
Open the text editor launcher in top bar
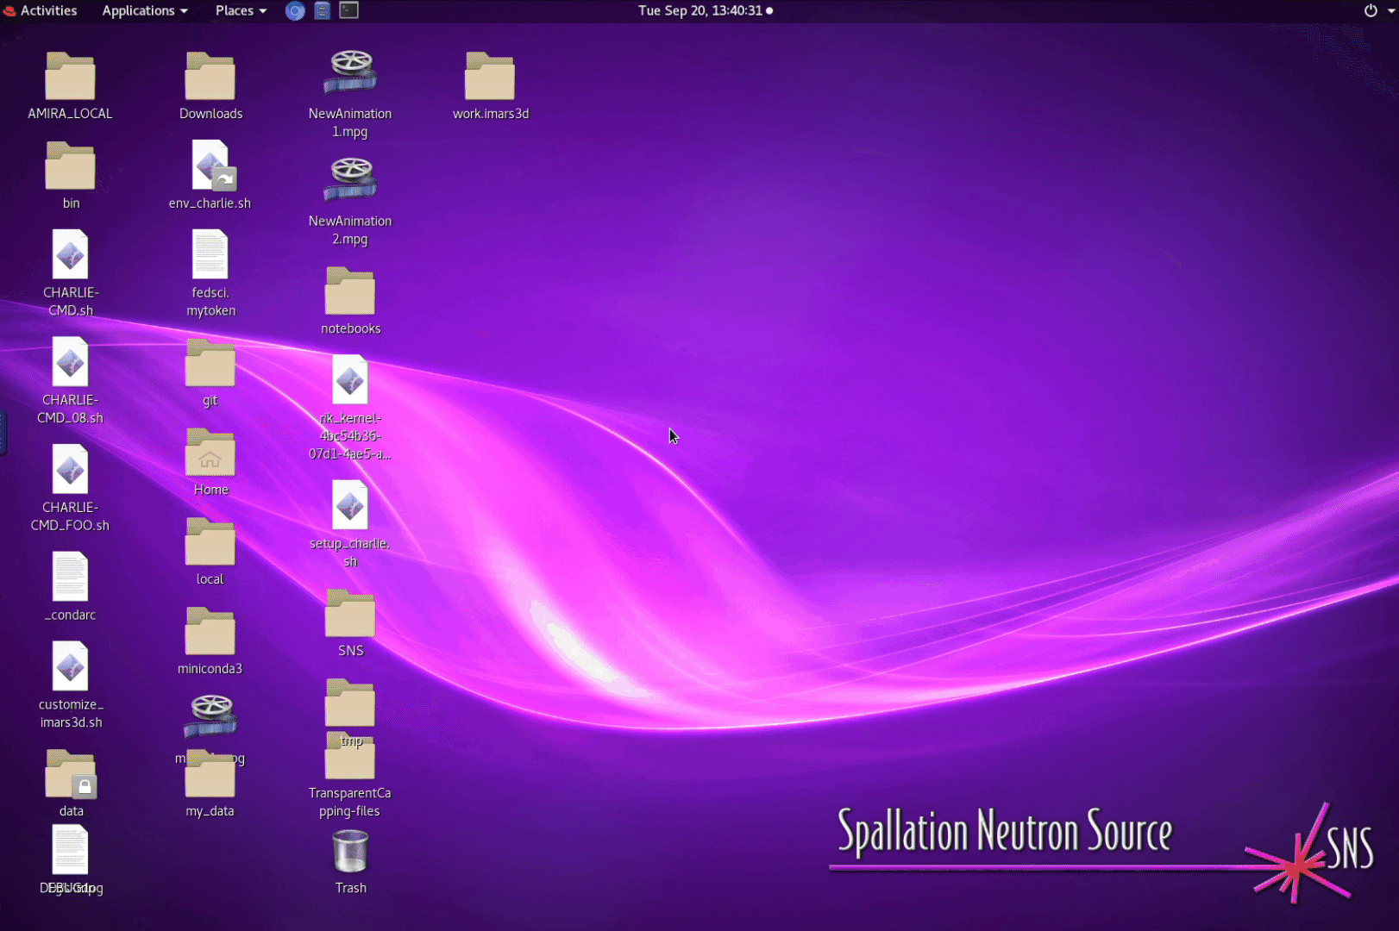322,11
